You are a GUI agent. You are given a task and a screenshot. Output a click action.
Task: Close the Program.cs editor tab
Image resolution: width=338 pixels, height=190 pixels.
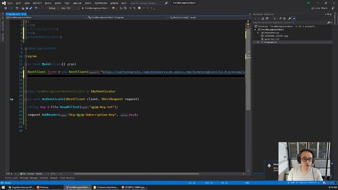pos(25,14)
